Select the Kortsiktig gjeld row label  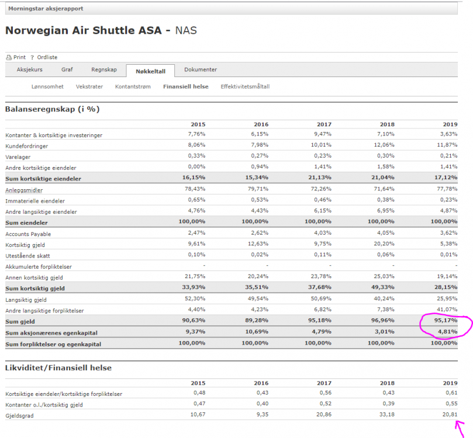coord(25,245)
